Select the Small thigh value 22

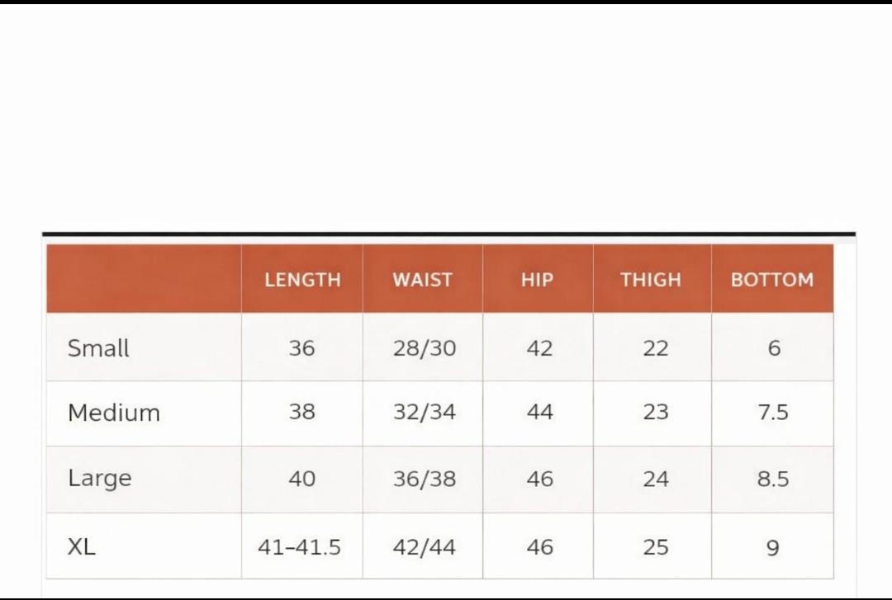click(x=655, y=348)
